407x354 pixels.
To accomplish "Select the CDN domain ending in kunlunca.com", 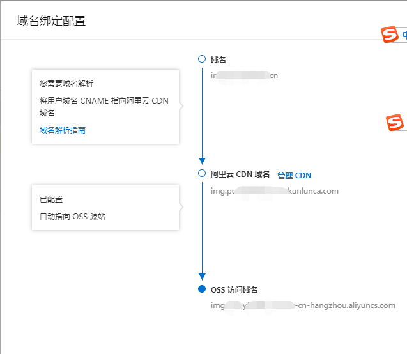I will 275,191.
